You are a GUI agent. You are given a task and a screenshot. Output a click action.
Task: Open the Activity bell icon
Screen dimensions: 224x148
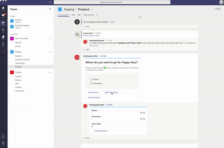(3, 9)
